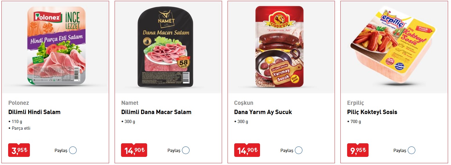
Task: Click the 14,90₺ price tag under Coşkun
Action: coord(247,150)
